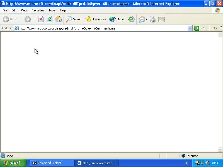The image size is (223, 167).
Task: Open the Windows Start menu
Action: (x=13, y=163)
